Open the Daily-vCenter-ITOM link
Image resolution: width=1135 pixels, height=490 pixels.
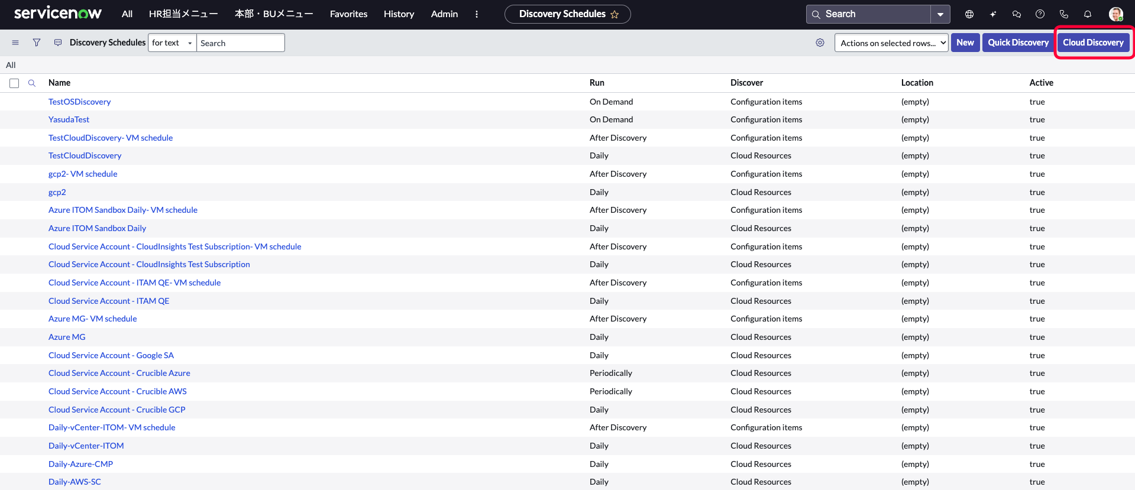point(86,446)
